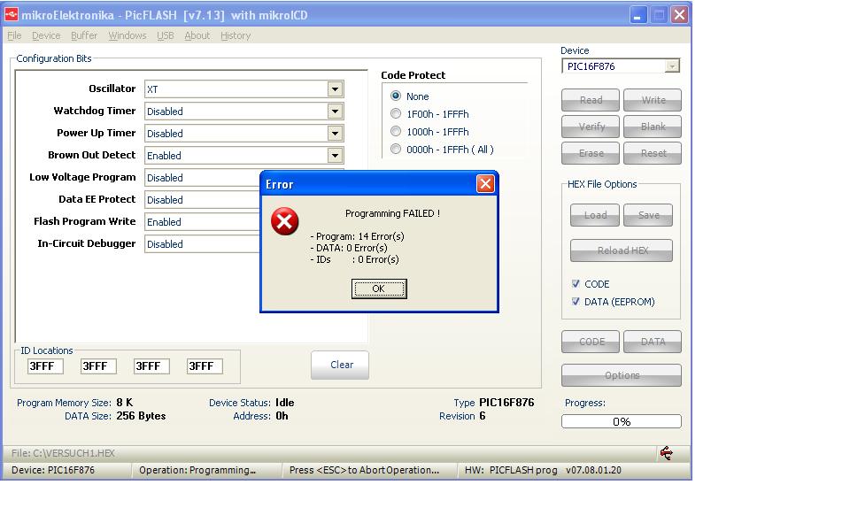This screenshot has width=850, height=531.
Task: Click the Write button
Action: pyautogui.click(x=653, y=100)
